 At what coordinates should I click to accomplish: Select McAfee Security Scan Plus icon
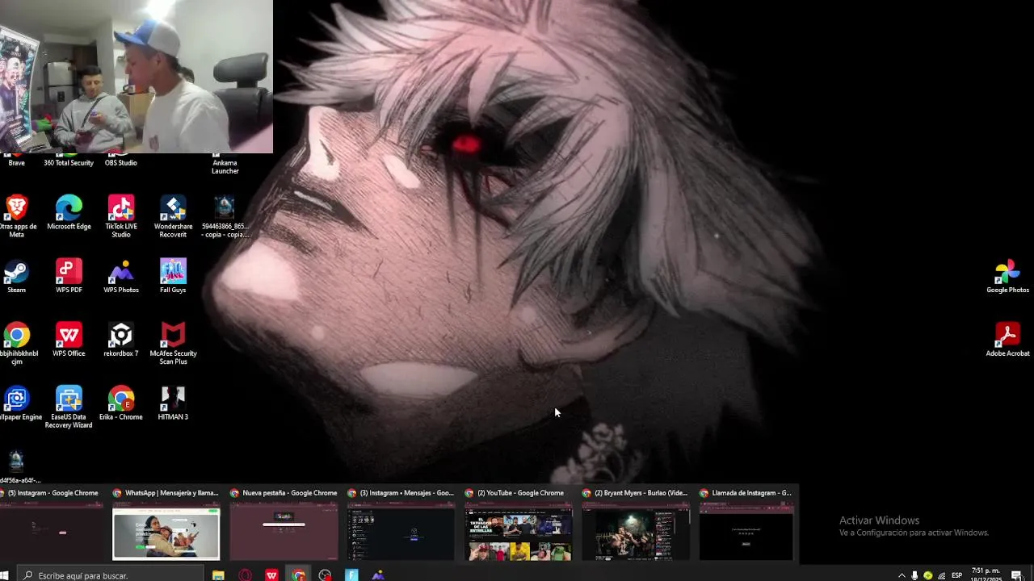tap(173, 344)
